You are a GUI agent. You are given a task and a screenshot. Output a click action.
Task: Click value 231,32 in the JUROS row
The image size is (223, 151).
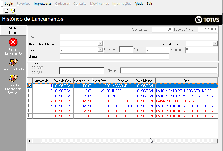click(106, 91)
